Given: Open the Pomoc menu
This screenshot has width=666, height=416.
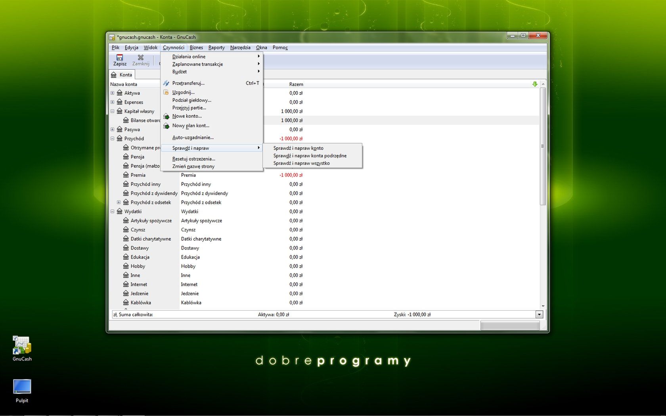Looking at the screenshot, I should click(x=280, y=48).
